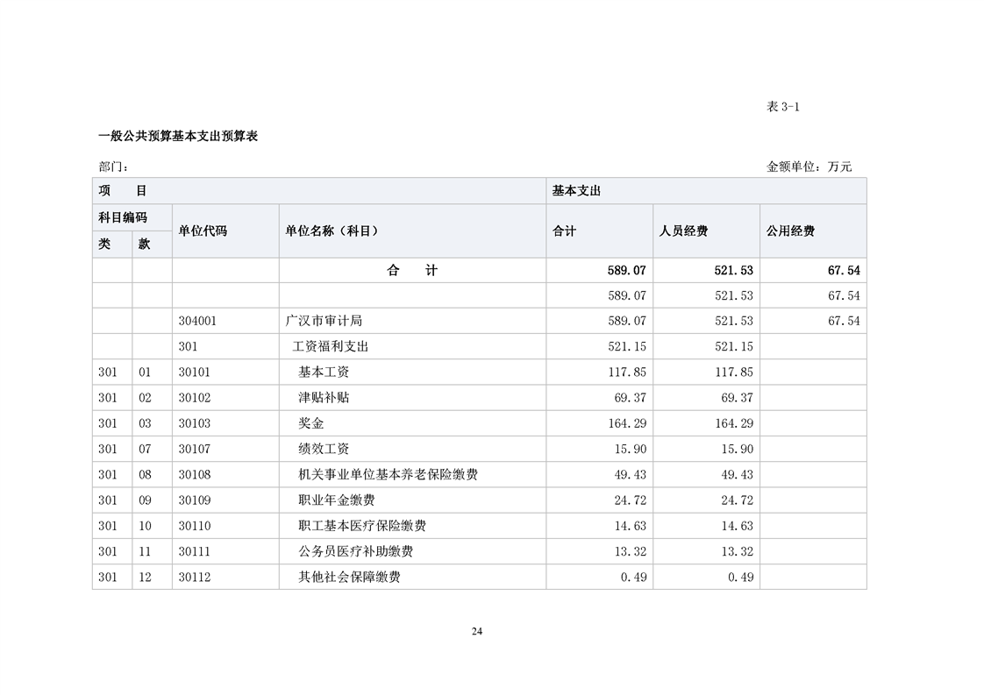The width and height of the screenshot is (984, 695).
Task: Click the 部门： label above table
Action: tap(114, 167)
